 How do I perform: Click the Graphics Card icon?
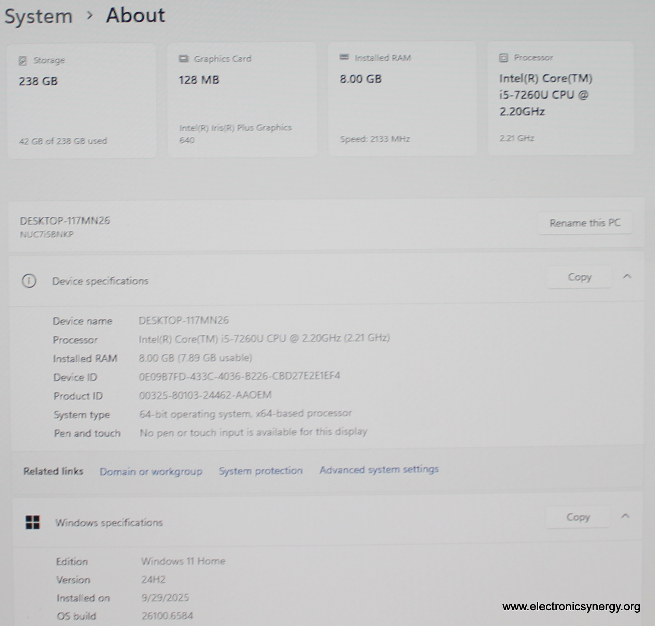pyautogui.click(x=184, y=59)
